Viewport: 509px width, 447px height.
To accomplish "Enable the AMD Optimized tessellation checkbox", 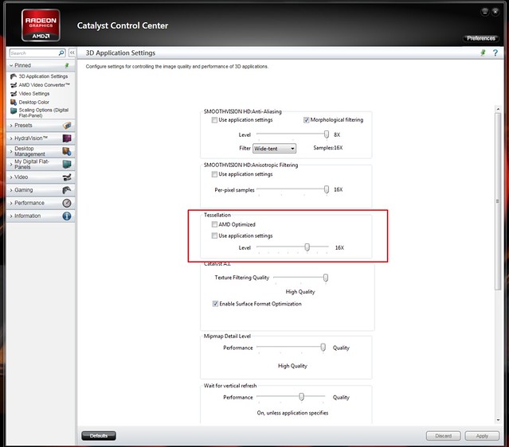I will (214, 225).
